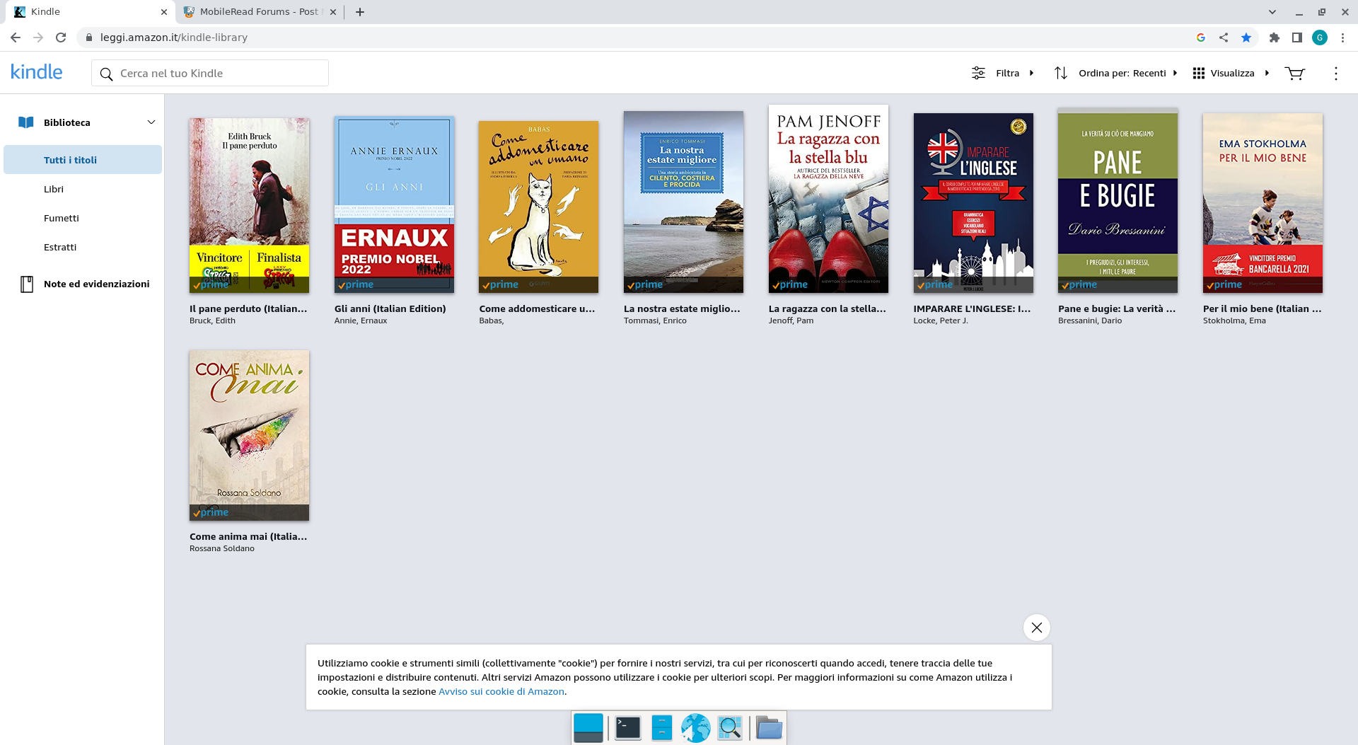The image size is (1358, 745).
Task: Open the Come addomesticare un umano cover
Action: coord(538,207)
